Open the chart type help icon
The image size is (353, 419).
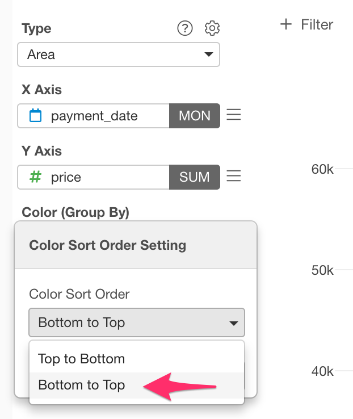(185, 28)
